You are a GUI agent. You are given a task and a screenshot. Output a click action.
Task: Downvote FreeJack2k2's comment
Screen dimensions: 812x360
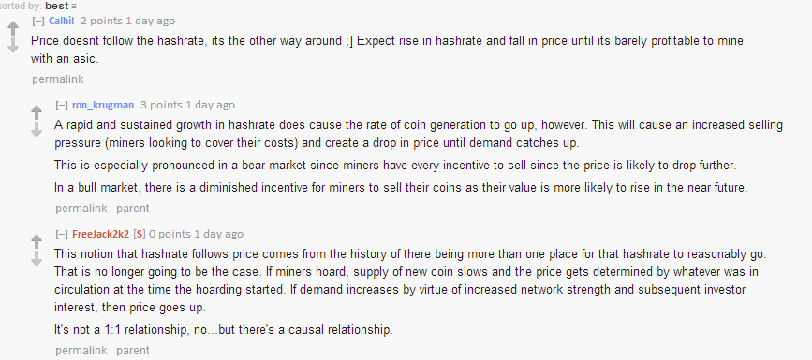pos(37,259)
